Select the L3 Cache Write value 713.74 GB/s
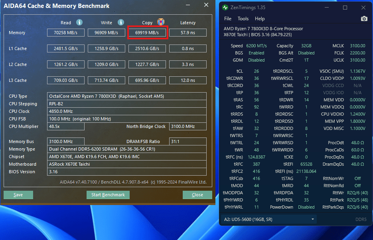Image resolution: width=373 pixels, height=240 pixels. 107,80
